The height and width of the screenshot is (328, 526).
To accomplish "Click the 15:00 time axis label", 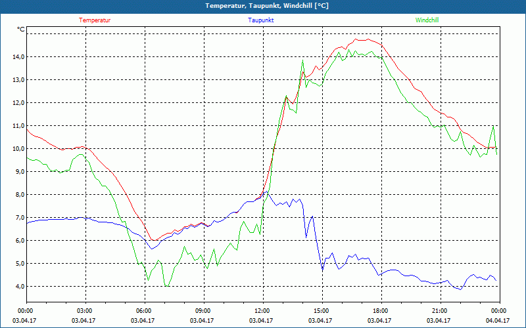I will point(322,310).
